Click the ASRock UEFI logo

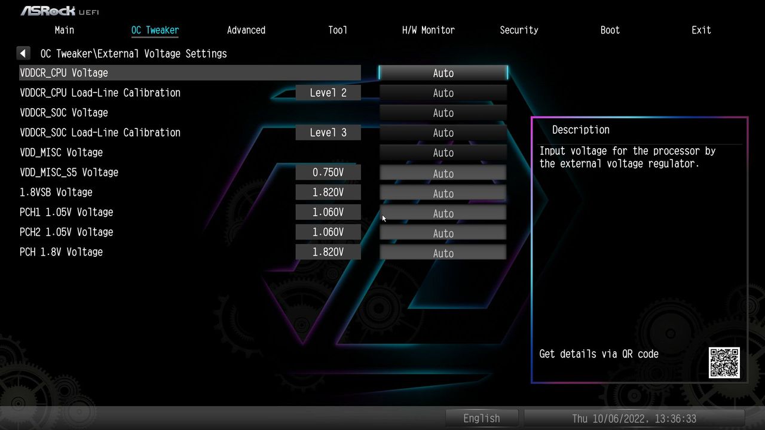pos(60,11)
